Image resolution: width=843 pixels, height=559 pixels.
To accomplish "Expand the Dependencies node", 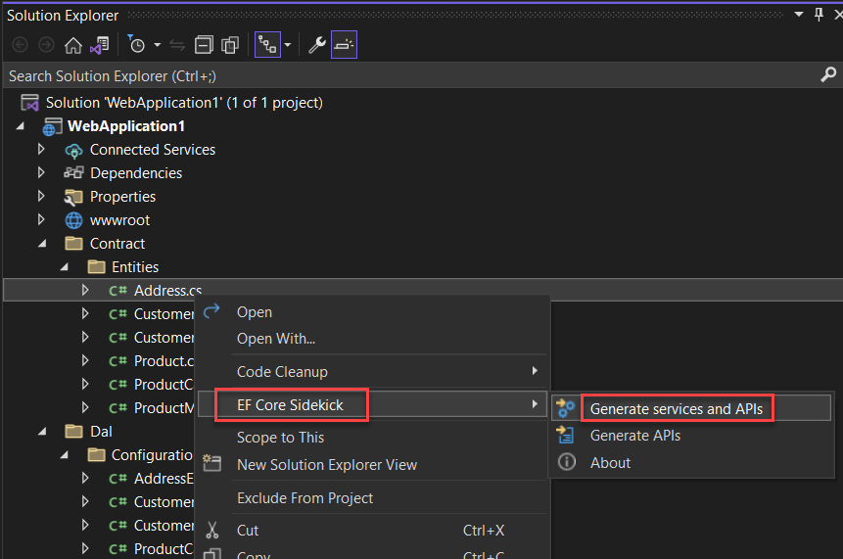I will (x=41, y=173).
